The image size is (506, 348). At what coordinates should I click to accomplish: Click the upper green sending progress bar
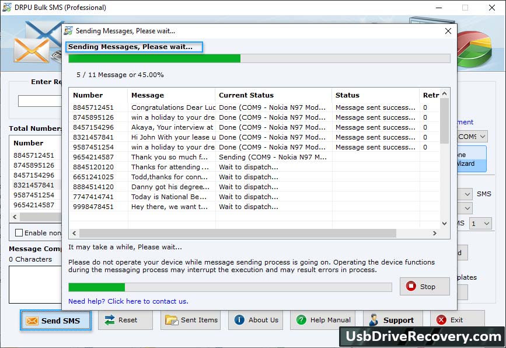(259, 58)
